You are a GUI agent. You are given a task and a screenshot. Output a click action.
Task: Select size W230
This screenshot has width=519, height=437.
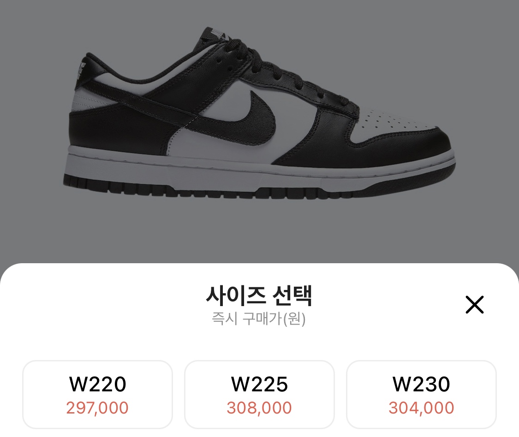[421, 394]
